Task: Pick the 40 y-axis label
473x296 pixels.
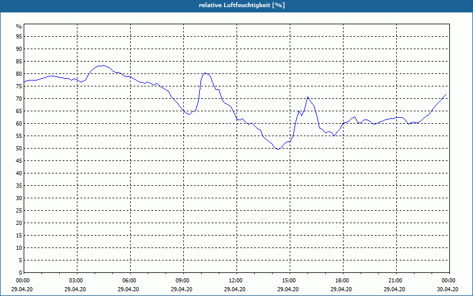Action: [19, 173]
